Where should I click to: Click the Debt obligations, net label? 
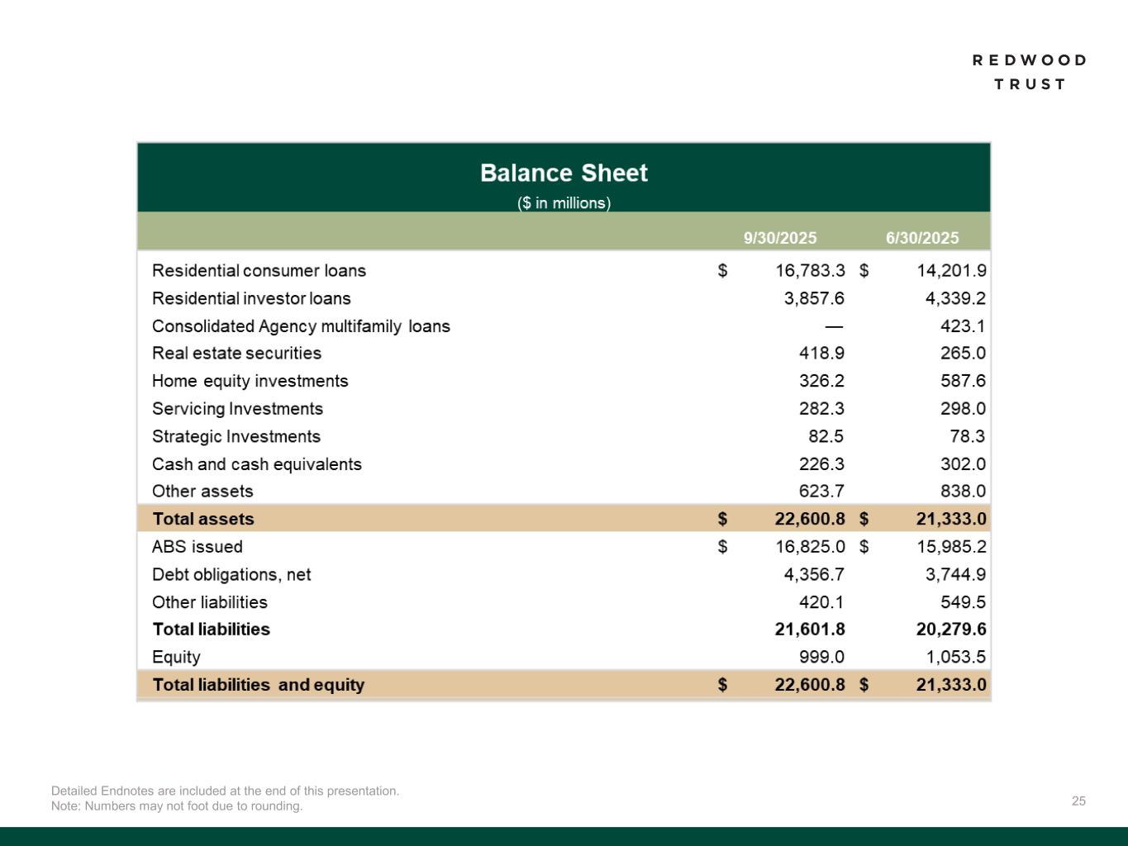(x=231, y=574)
